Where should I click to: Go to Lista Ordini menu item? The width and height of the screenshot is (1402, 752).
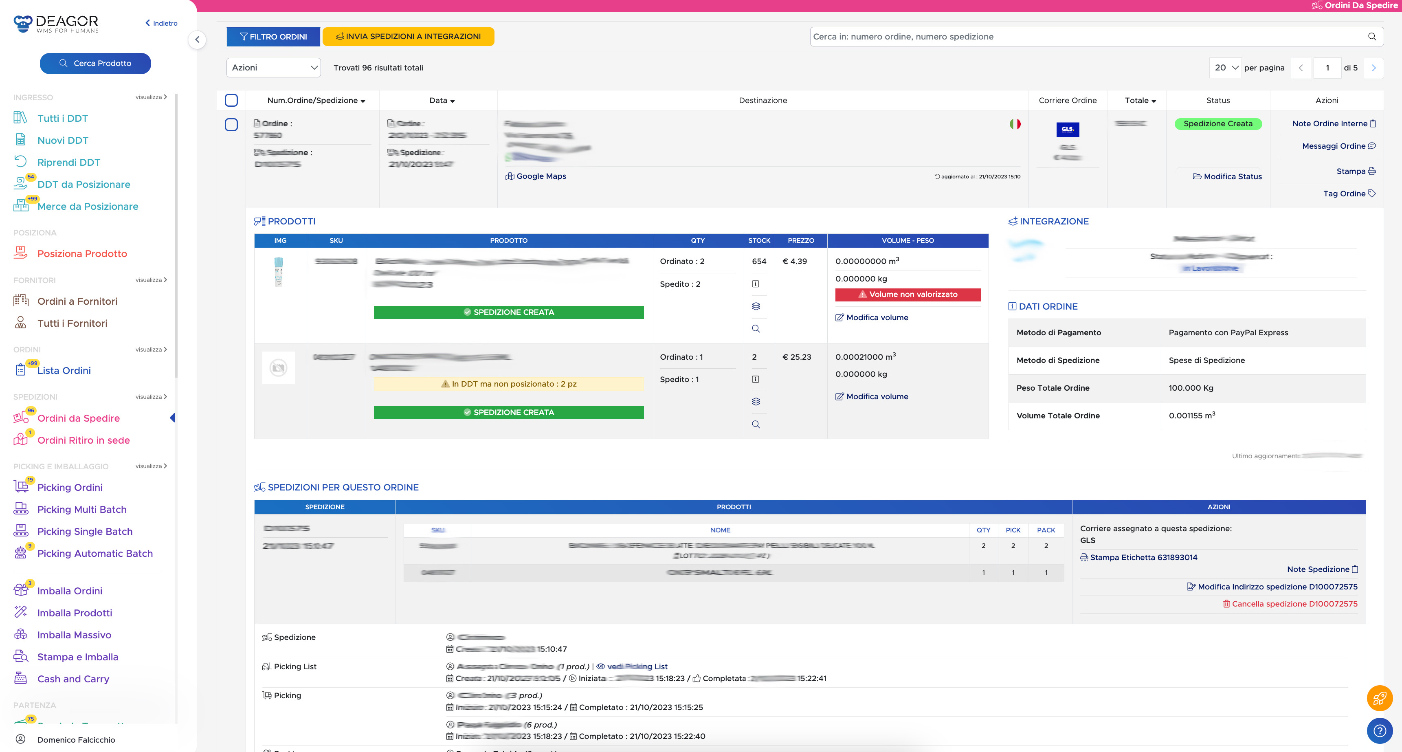coord(64,371)
